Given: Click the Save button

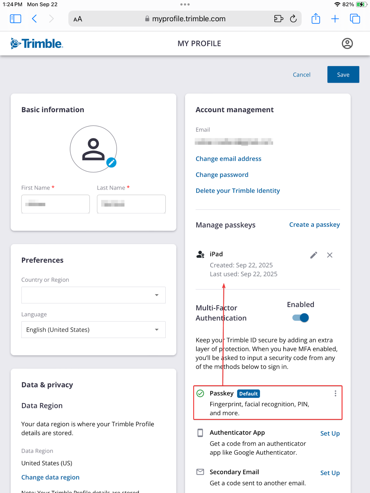Looking at the screenshot, I should [x=343, y=75].
